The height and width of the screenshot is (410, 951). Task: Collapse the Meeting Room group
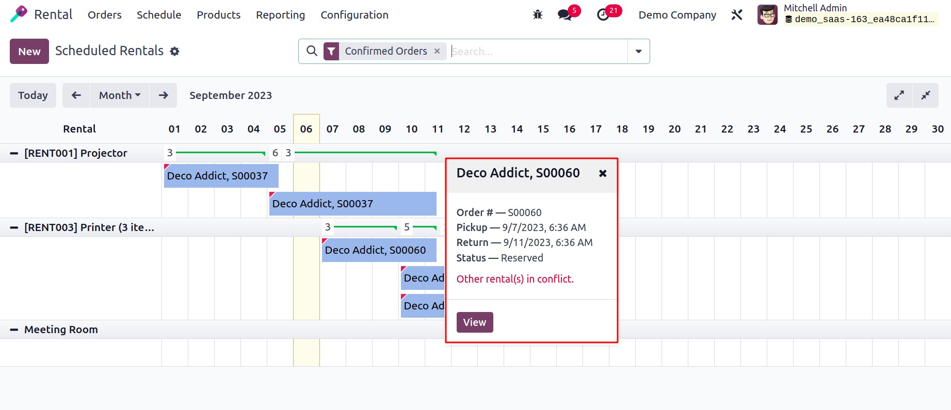(14, 330)
